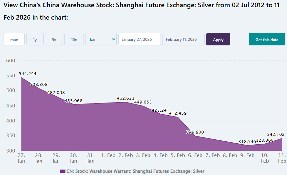This screenshot has width=287, height=175.
Task: Select the 462.623 data point on 2 Feb
Action: click(x=126, y=98)
